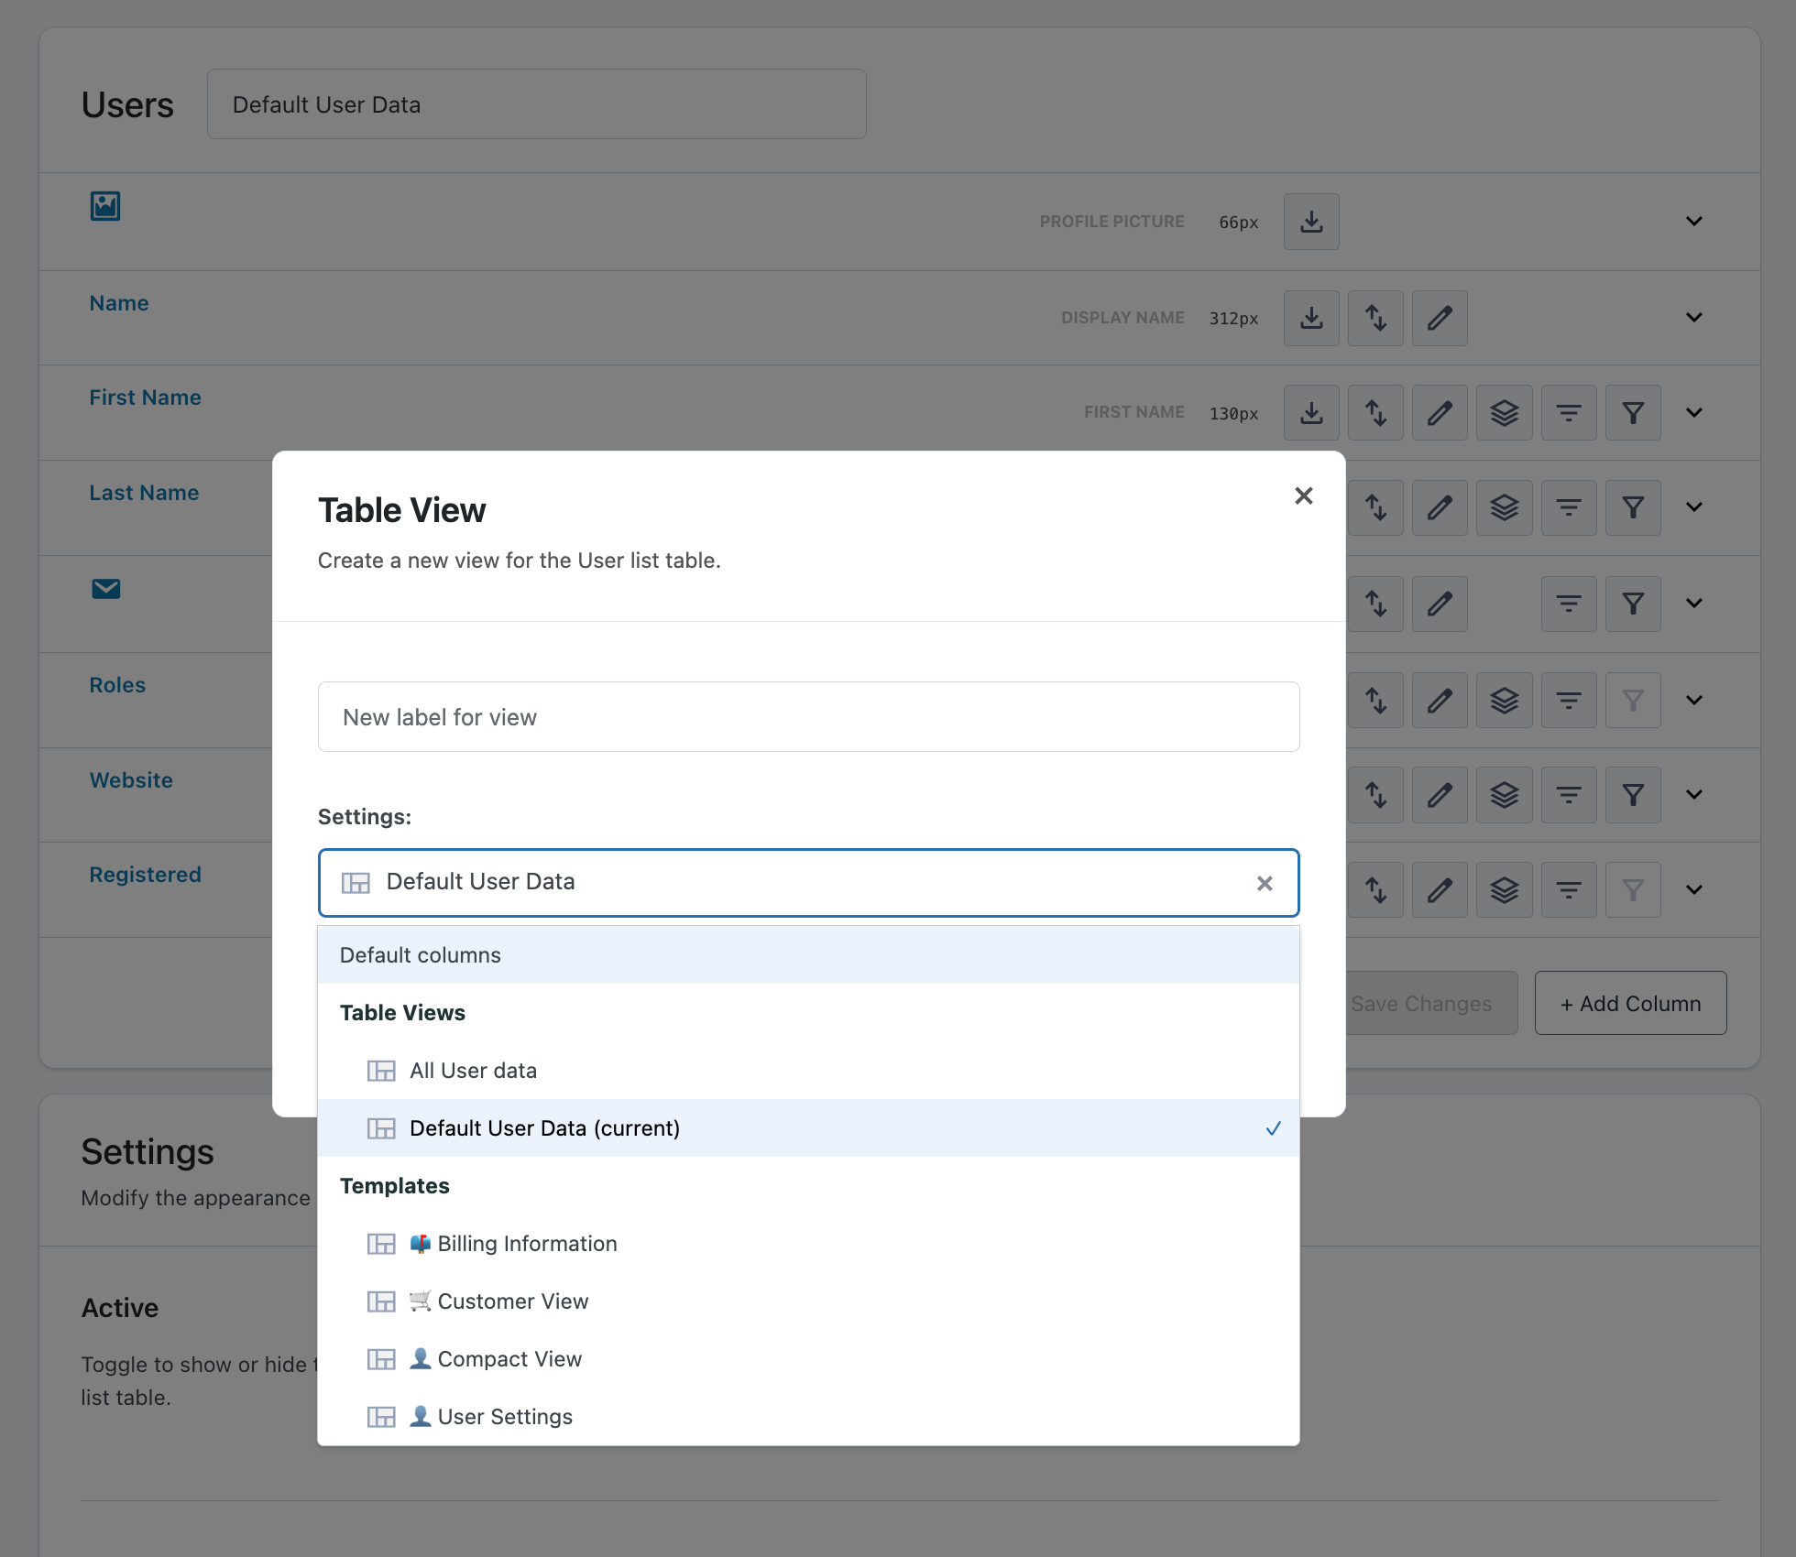Expand the Roles column row chevron

point(1693,701)
